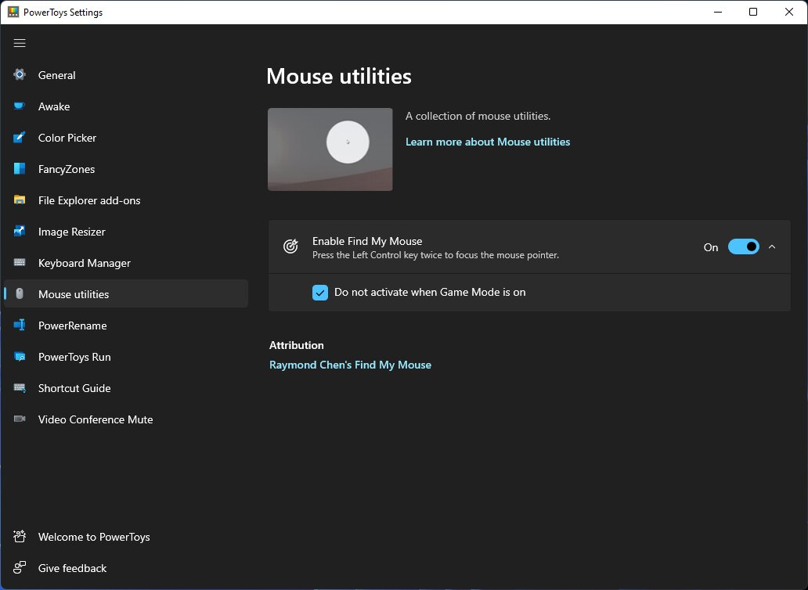
Task: Collapse the Find My Mouse settings chevron
Action: point(772,247)
